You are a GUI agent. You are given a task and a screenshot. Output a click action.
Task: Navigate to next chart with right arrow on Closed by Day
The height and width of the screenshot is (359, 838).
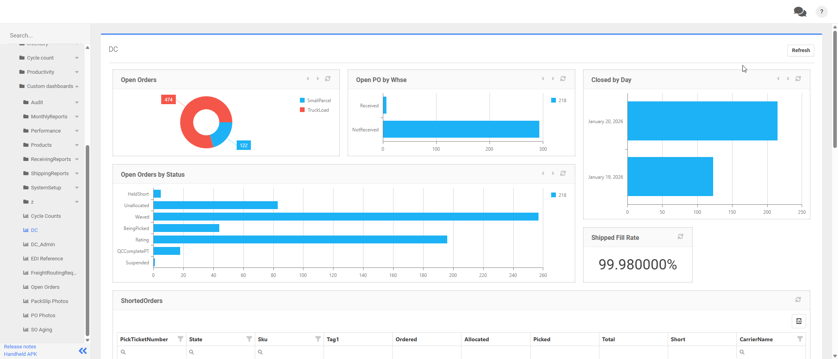[788, 79]
